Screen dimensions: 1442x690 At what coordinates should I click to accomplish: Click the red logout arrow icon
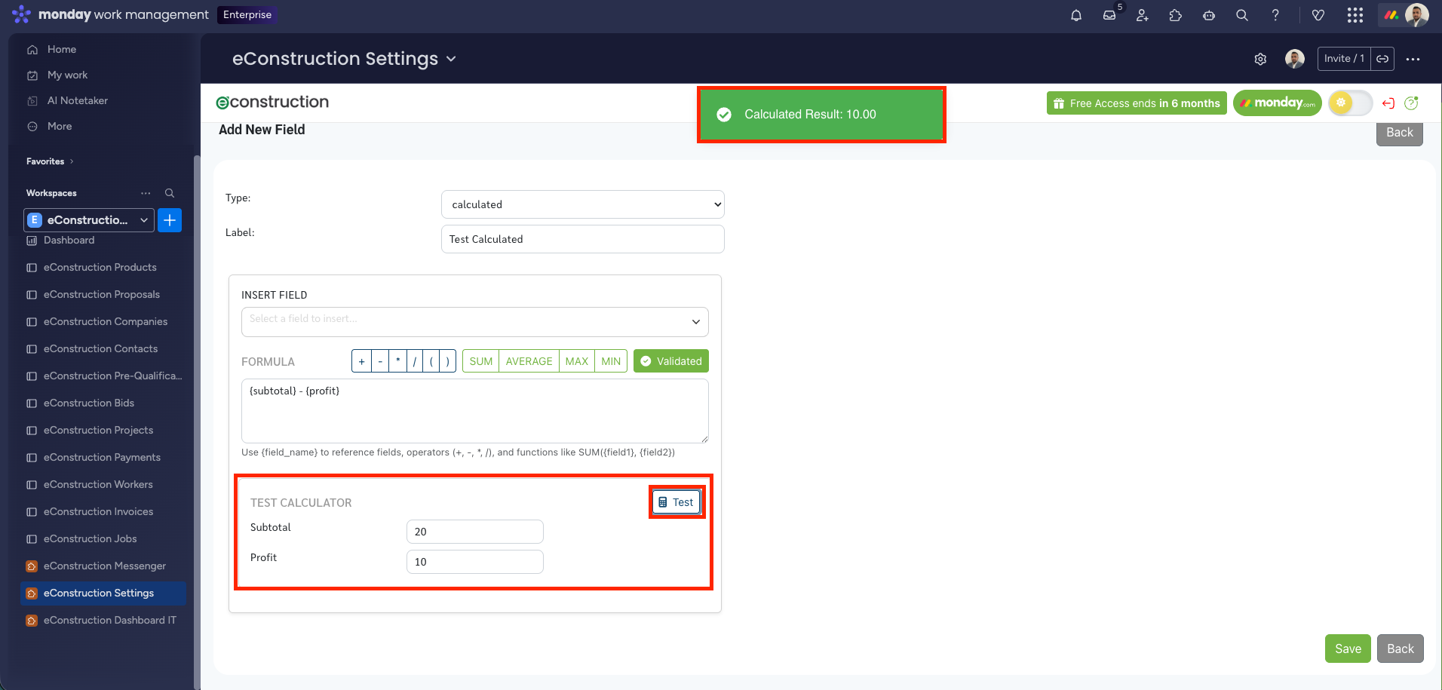1388,103
